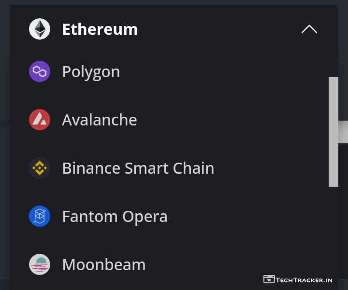Click the Moonbeam circular logo icon
348x290 pixels.
40,264
